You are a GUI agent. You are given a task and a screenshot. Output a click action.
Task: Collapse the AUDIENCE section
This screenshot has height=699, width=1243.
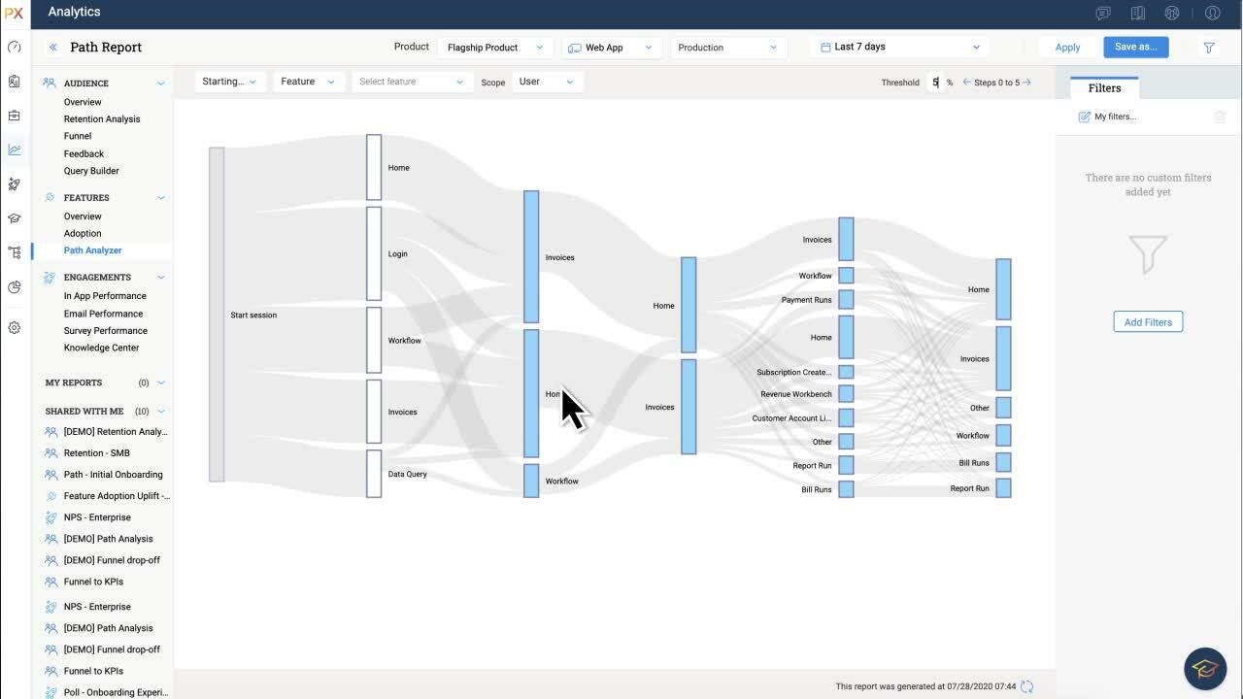click(161, 83)
